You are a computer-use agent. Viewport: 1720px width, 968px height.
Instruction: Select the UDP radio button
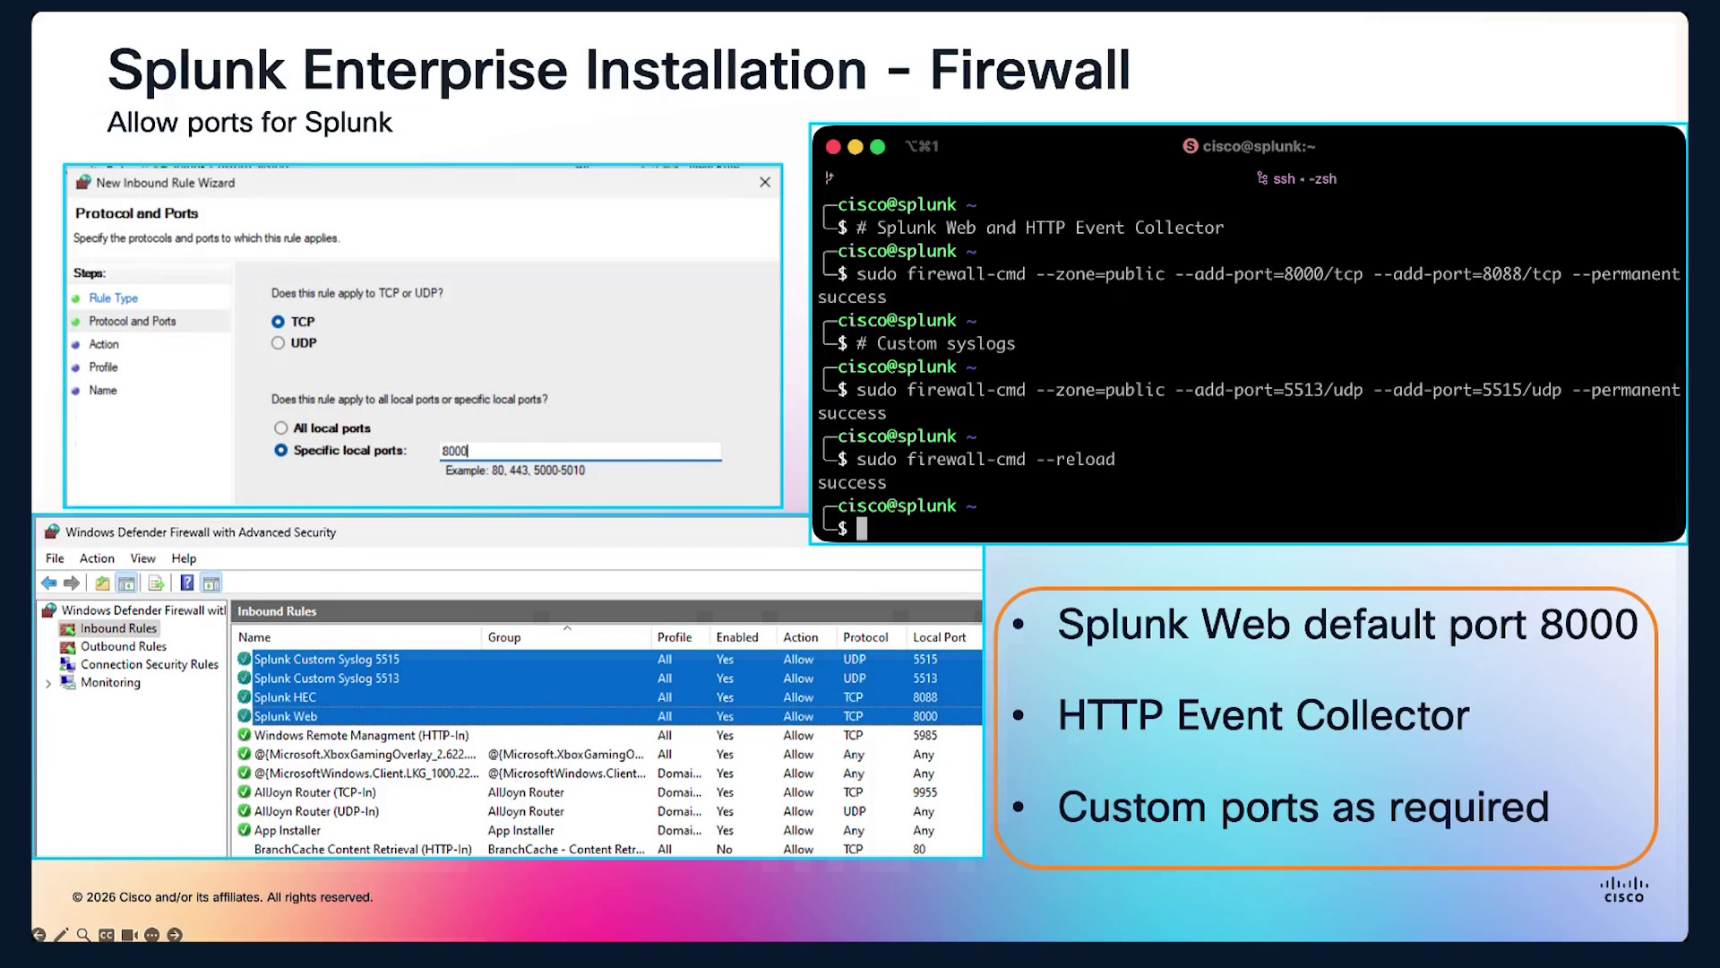(278, 343)
